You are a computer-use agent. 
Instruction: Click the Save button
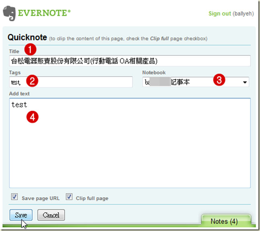(21, 215)
